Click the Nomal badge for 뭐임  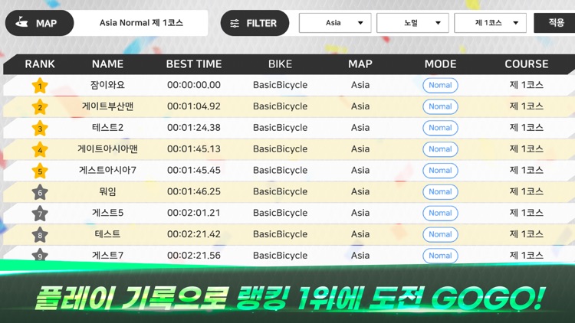coord(440,191)
